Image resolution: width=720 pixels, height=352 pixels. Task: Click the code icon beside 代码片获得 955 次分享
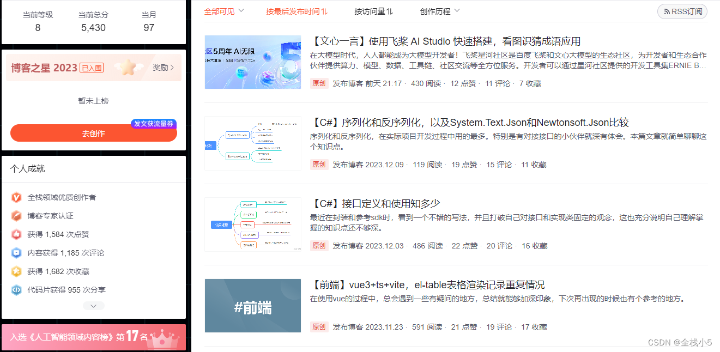(16, 290)
